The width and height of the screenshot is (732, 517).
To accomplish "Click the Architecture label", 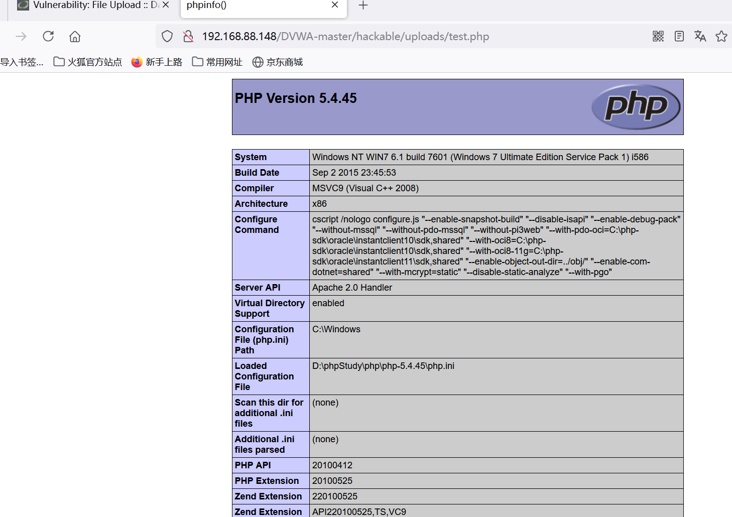I will (261, 204).
